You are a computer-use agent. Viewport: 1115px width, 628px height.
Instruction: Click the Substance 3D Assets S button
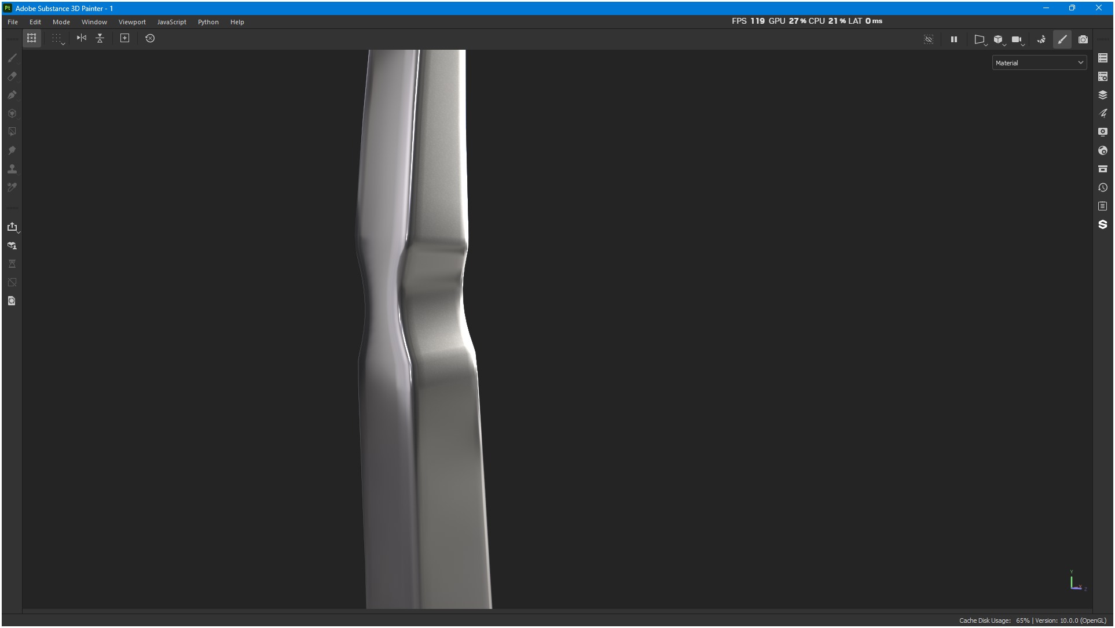(1102, 224)
